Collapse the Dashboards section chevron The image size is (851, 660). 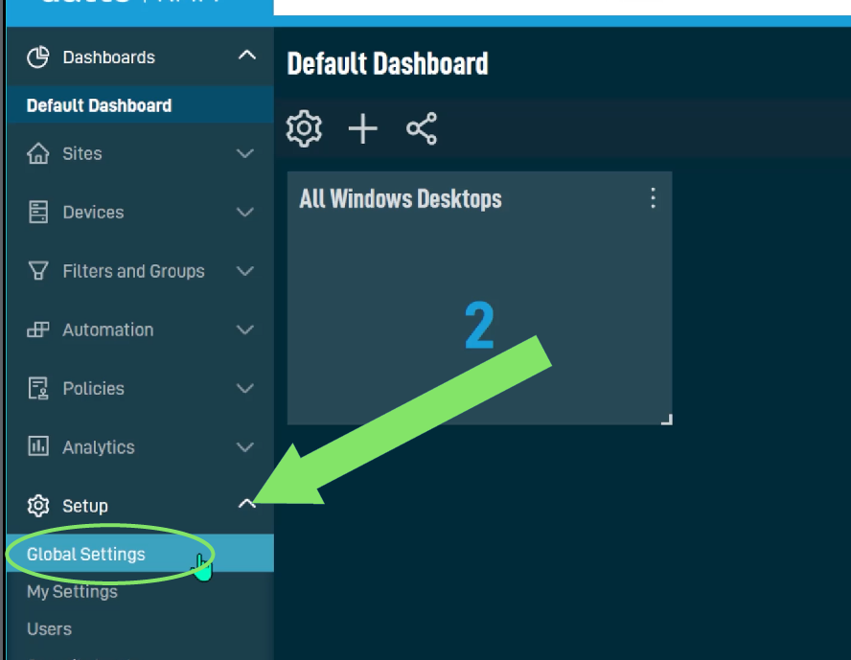coord(247,55)
